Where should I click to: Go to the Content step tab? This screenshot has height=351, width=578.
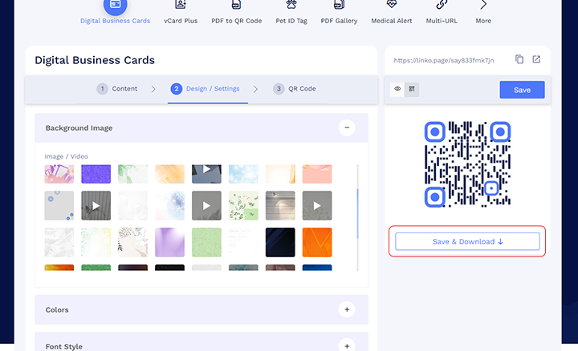[x=118, y=89]
